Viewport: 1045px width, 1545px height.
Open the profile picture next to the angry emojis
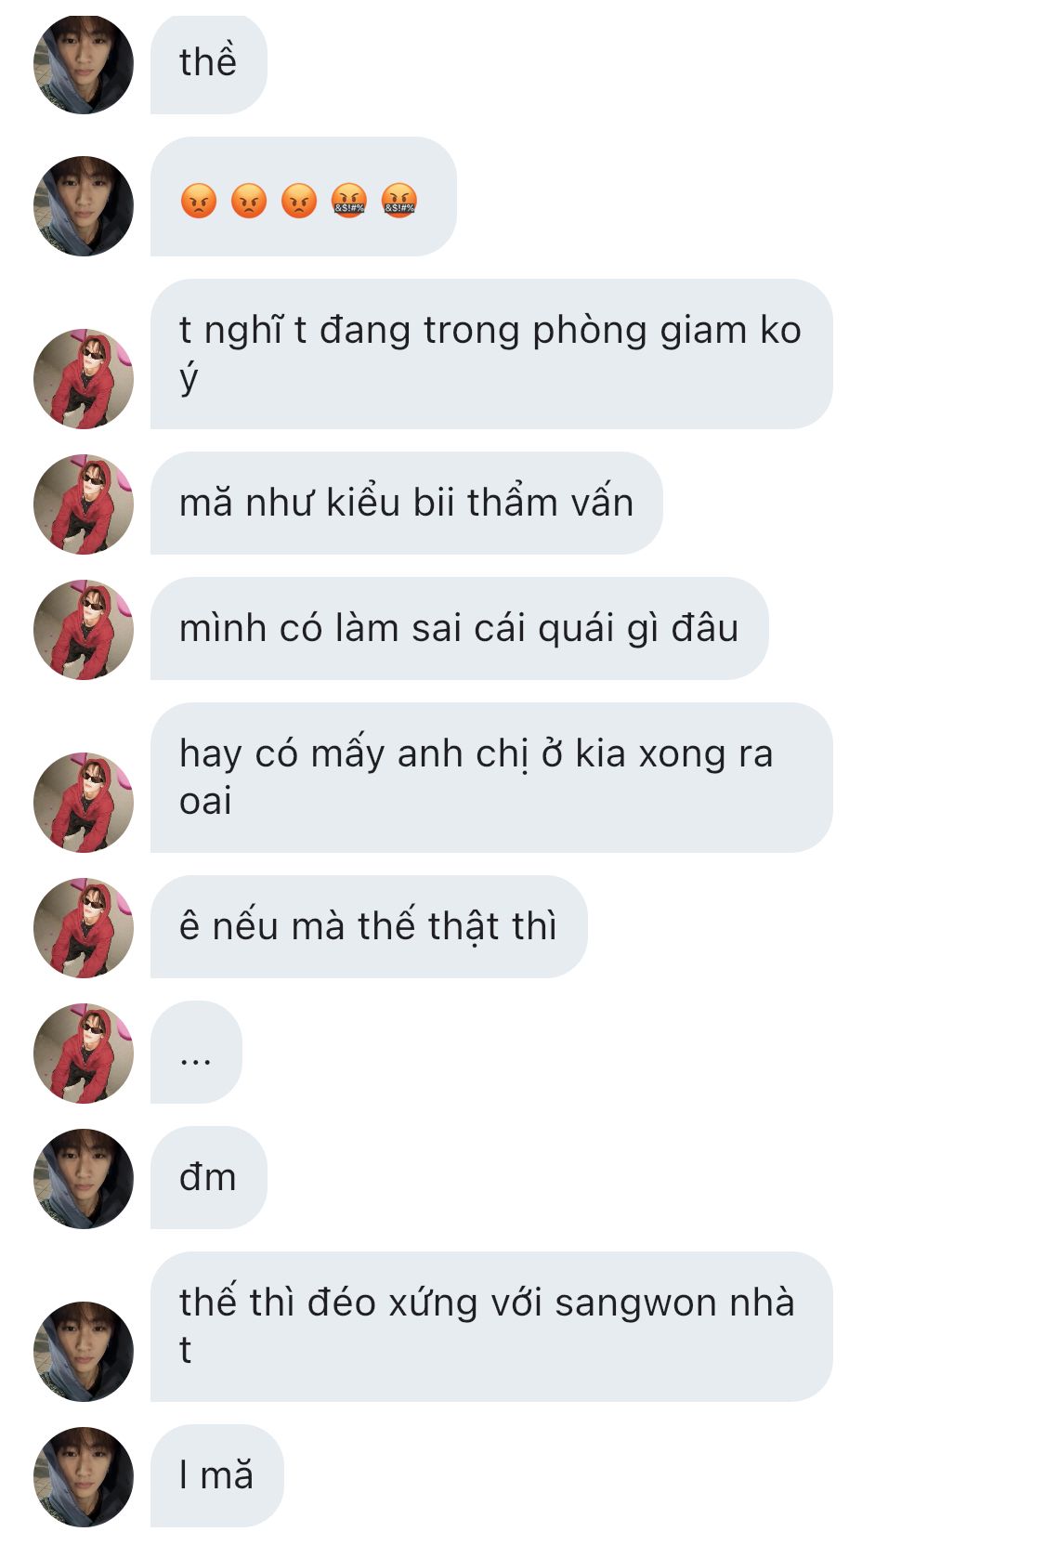pyautogui.click(x=84, y=206)
